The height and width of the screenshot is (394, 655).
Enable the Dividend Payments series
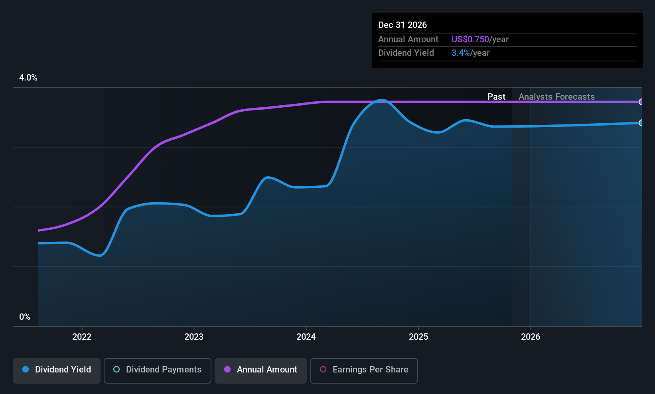158,370
